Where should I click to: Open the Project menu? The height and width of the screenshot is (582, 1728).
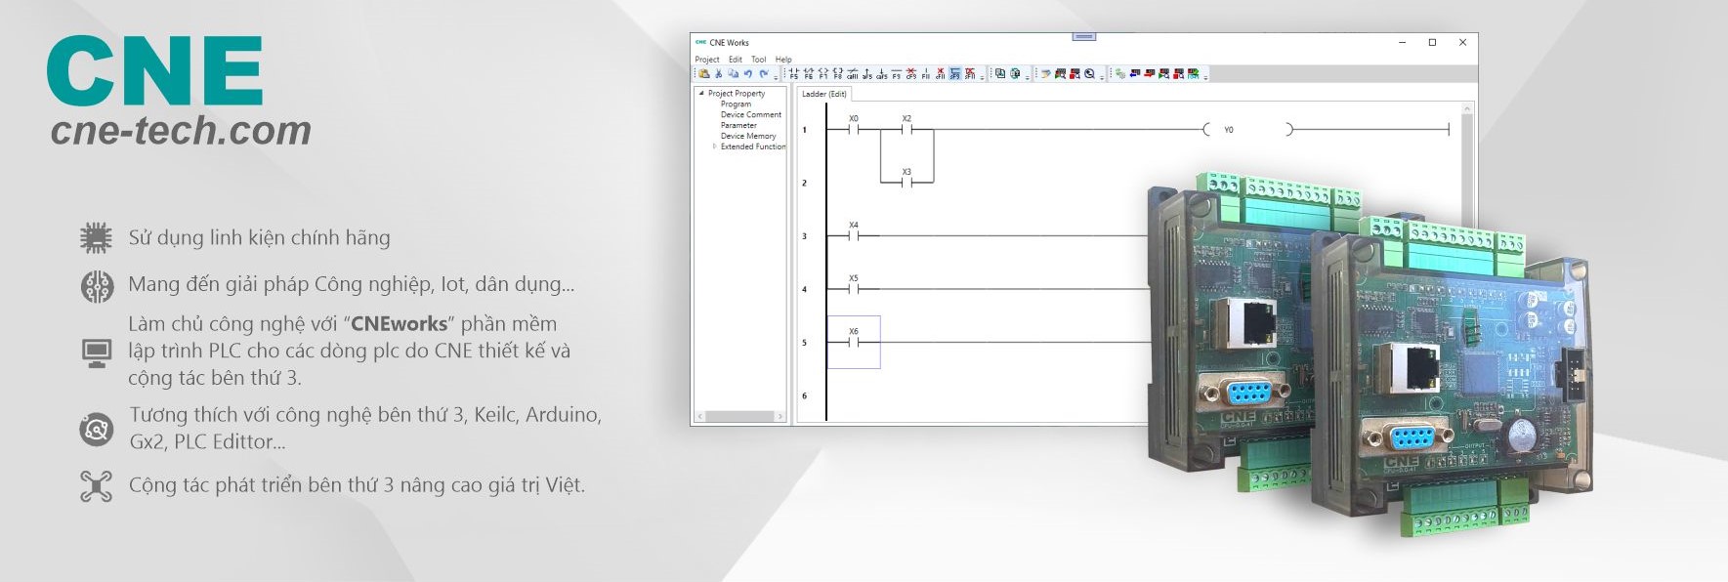(x=707, y=60)
